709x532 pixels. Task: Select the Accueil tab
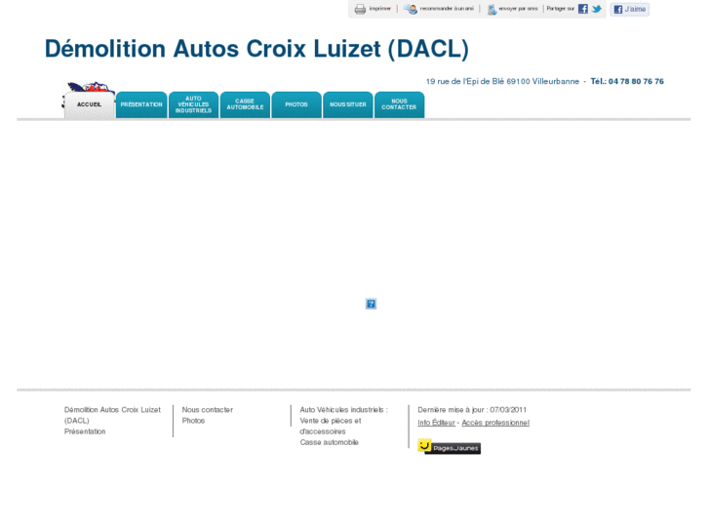(x=89, y=104)
